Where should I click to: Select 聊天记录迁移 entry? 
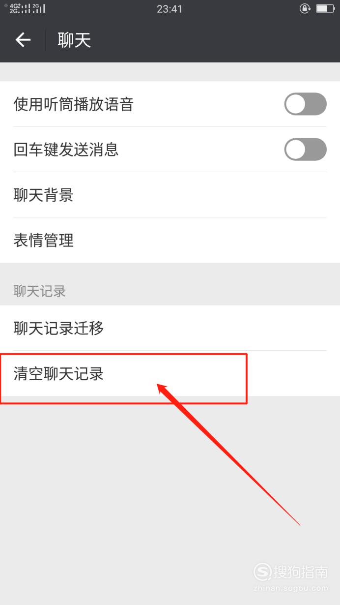[x=170, y=328]
